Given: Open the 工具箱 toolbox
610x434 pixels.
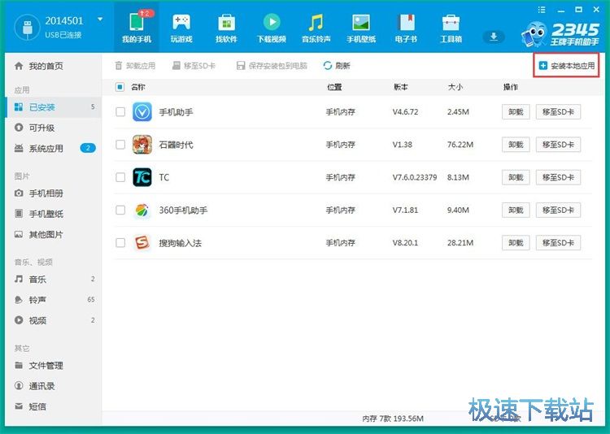Looking at the screenshot, I should [x=451, y=28].
